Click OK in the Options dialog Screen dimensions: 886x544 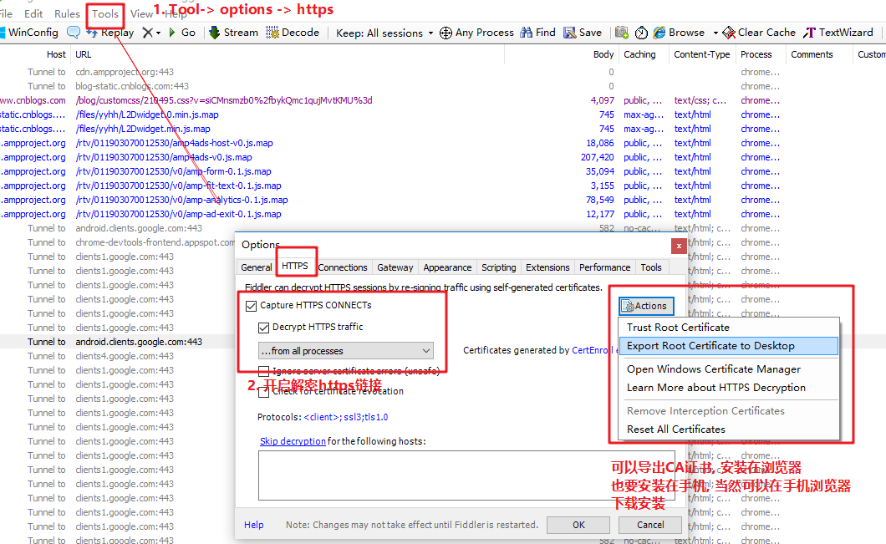point(578,525)
